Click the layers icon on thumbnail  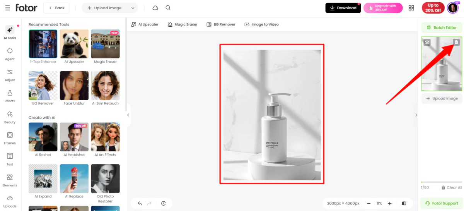point(427,42)
